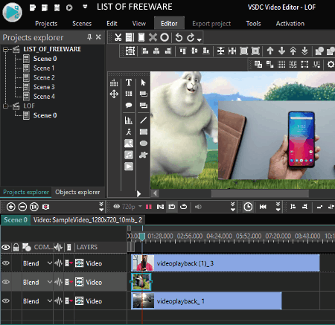Select the Chart tool
Viewport: 335px width, 325px height.
point(129,120)
